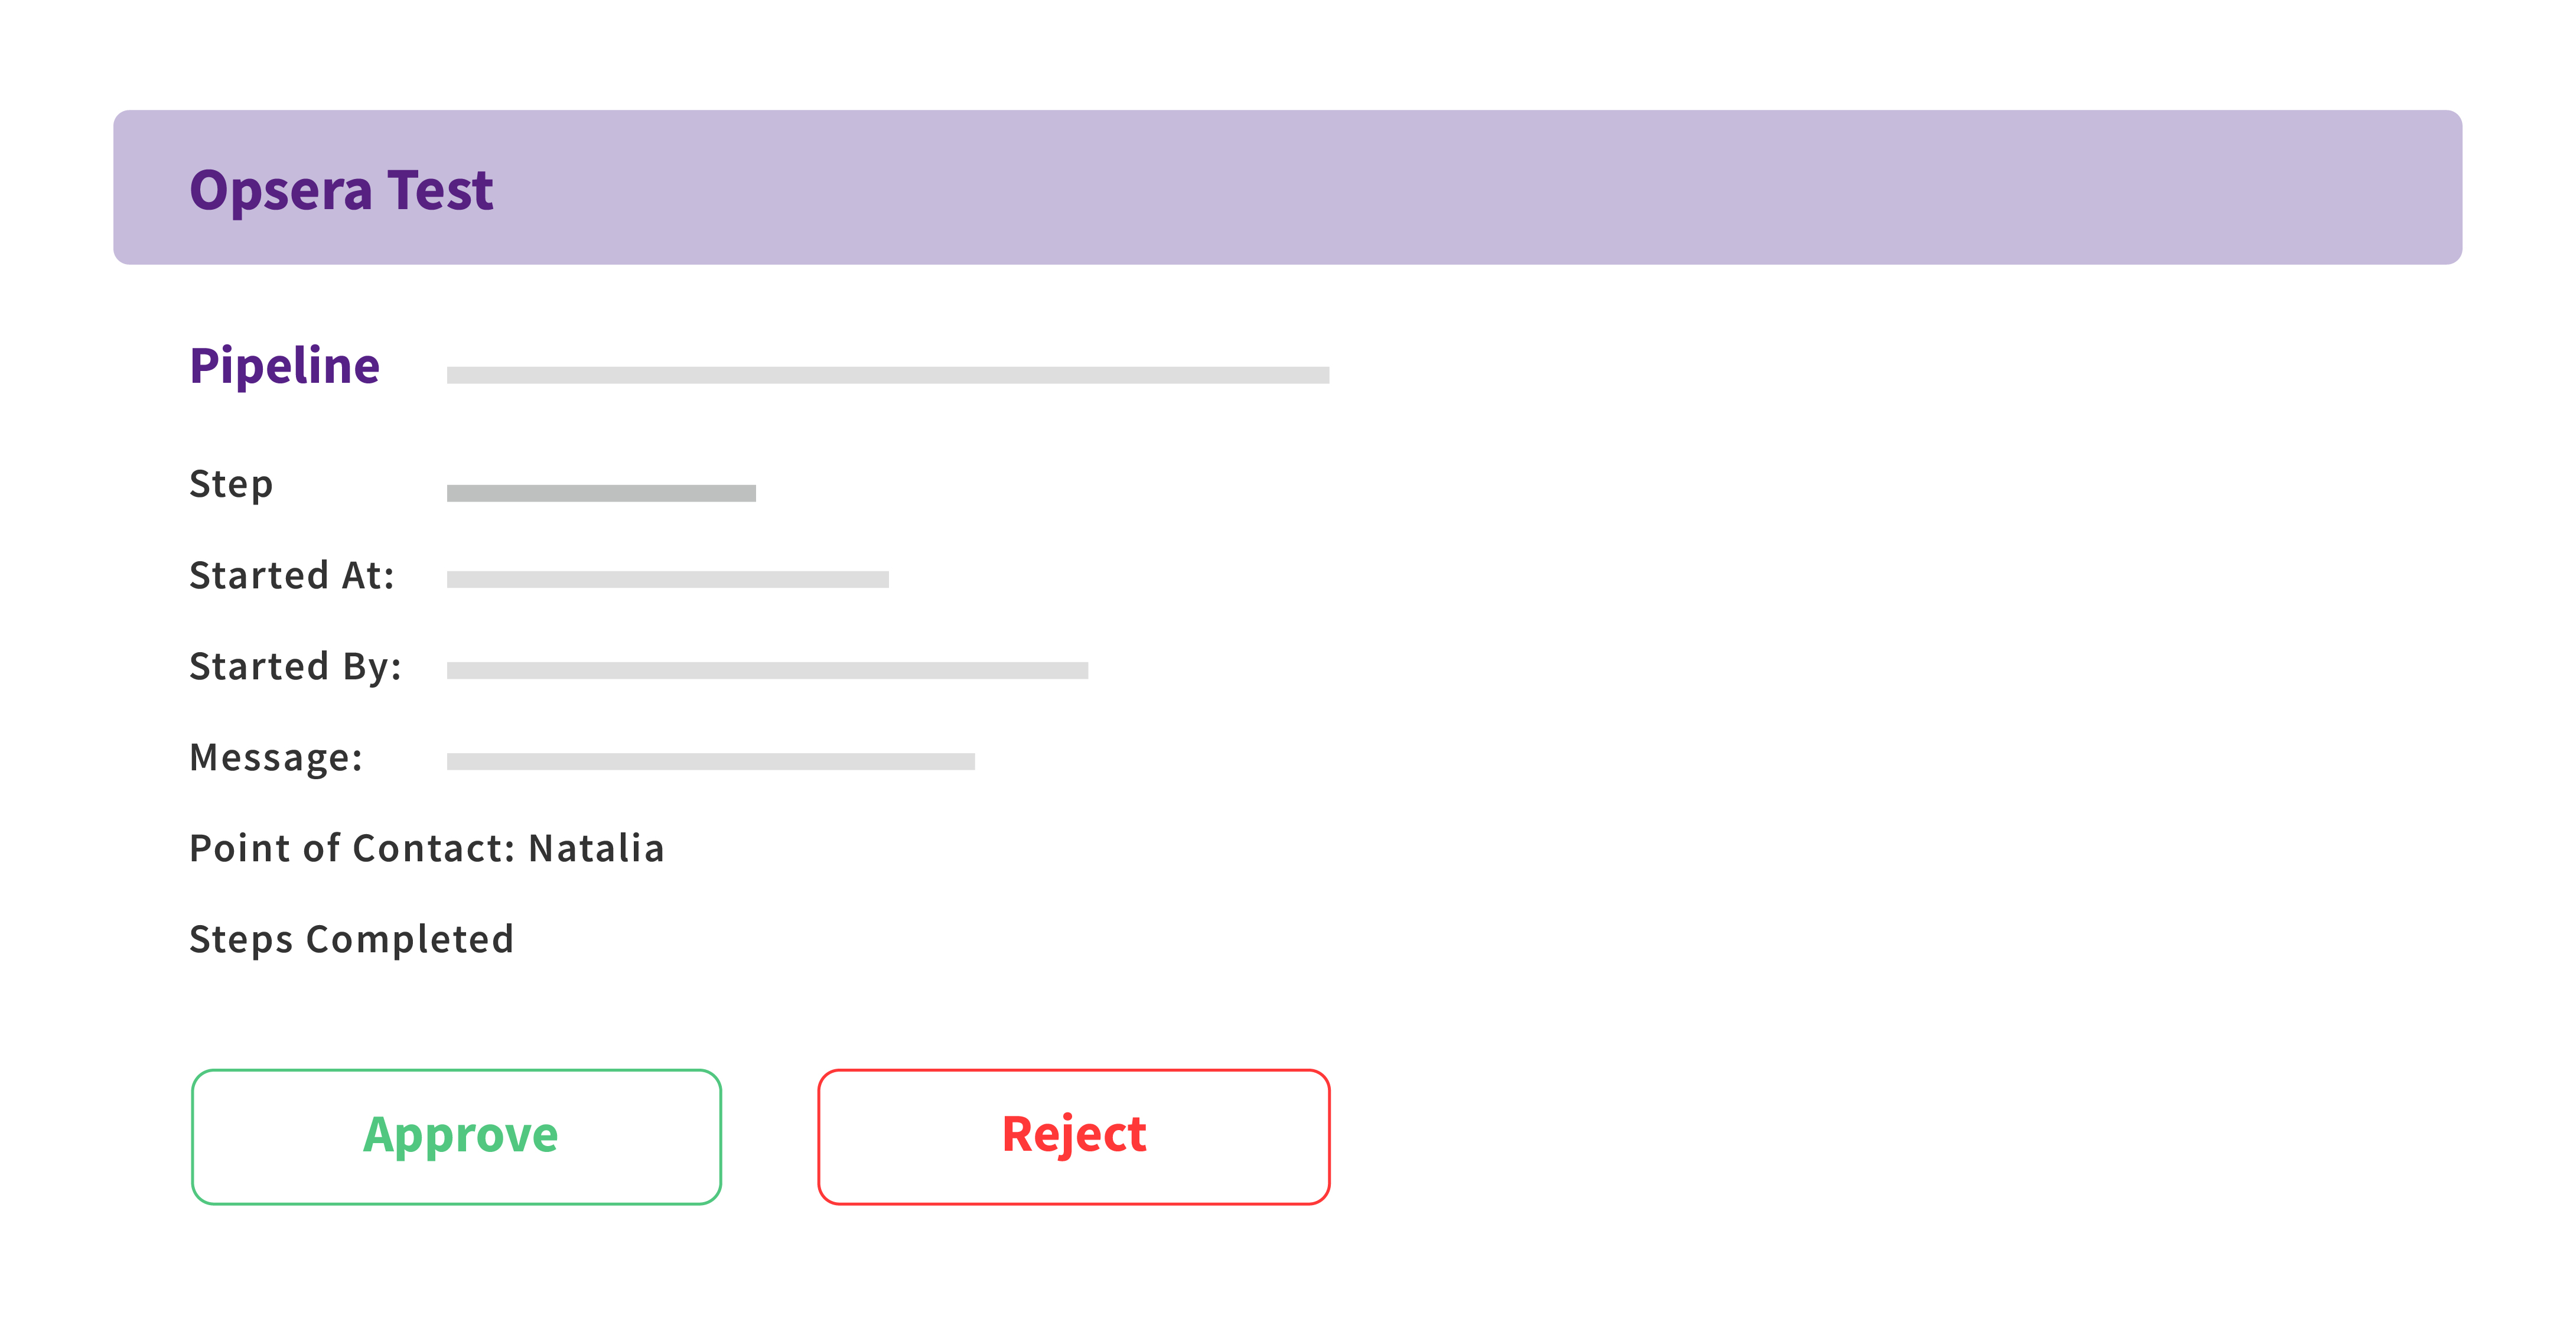
Task: Click the word Contact before Natalia
Action: (x=433, y=849)
